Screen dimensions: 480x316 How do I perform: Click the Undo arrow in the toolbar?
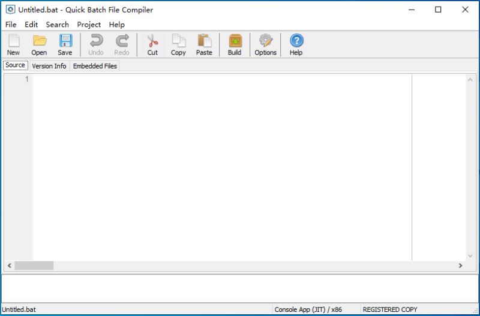[96, 44]
